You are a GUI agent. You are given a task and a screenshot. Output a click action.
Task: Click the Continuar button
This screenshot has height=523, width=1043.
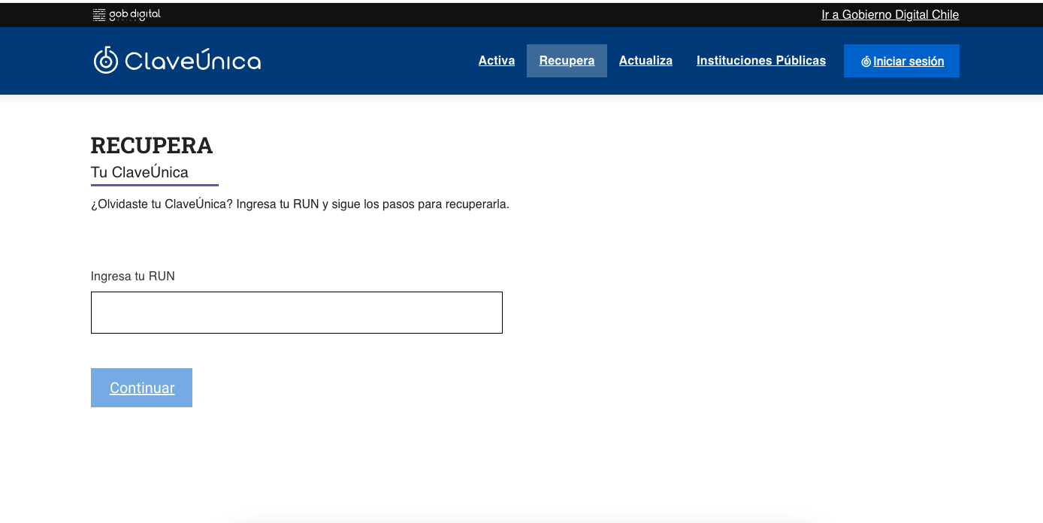(141, 388)
